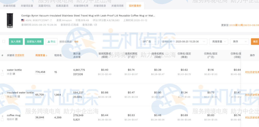The image size is (259, 127).
Task: Click the 数据解释 link in header
Action: click(x=20, y=55)
